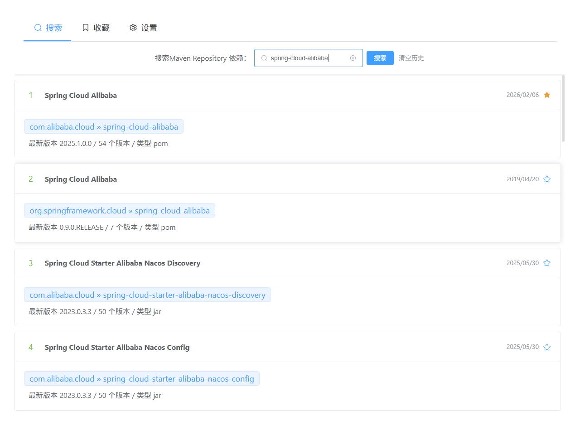Star the Nacos Config result
The image size is (580, 426).
(547, 347)
